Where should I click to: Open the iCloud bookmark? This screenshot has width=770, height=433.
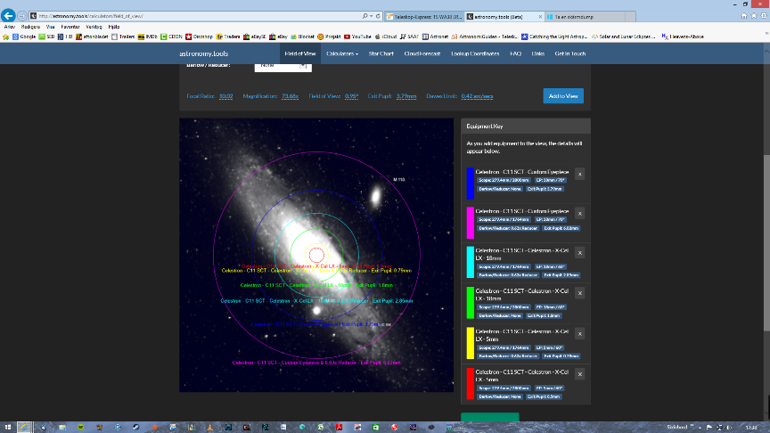[386, 37]
